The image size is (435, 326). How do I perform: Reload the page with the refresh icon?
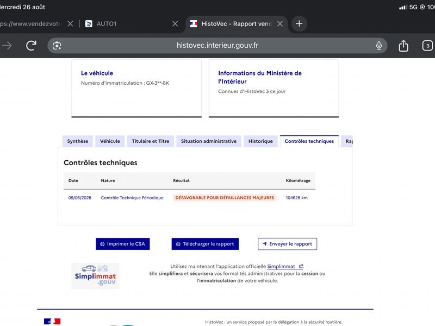coord(31,46)
